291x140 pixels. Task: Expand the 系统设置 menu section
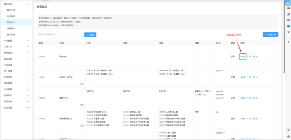[28, 108]
